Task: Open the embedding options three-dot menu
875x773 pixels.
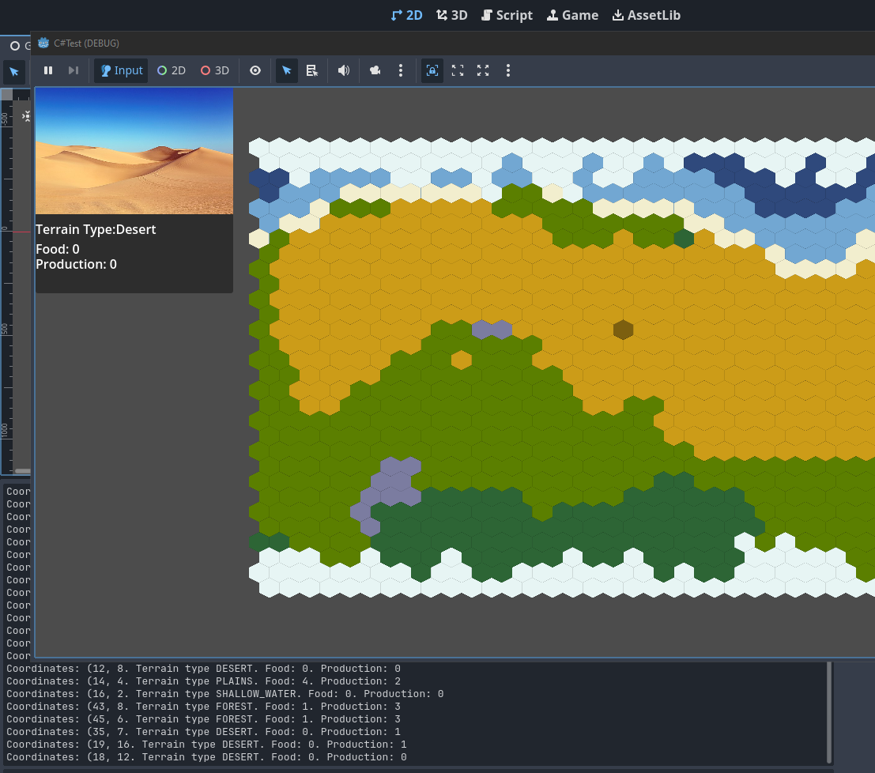Action: click(x=508, y=70)
